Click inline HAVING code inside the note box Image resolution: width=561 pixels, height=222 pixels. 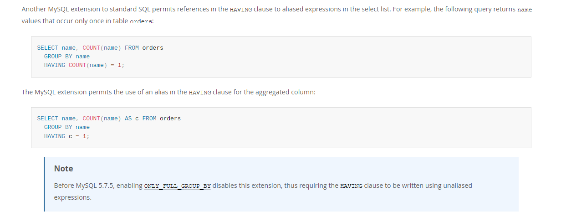[352, 186]
